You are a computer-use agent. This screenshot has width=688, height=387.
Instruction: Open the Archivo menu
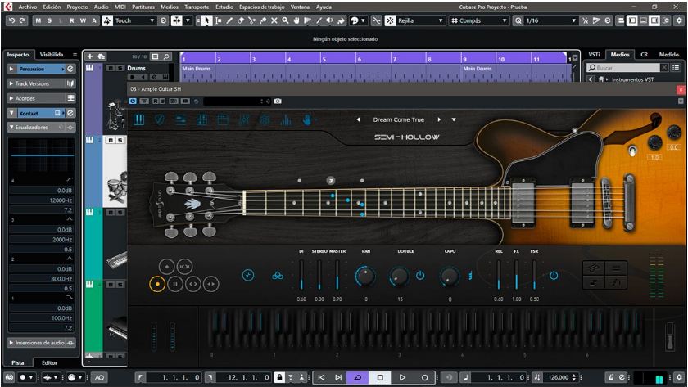click(x=28, y=7)
